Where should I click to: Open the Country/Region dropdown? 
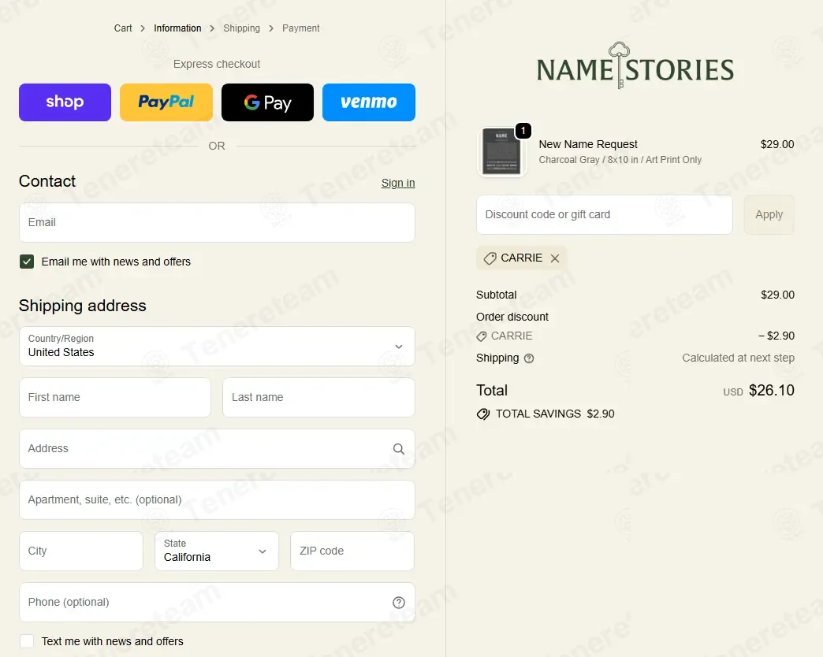coord(217,347)
